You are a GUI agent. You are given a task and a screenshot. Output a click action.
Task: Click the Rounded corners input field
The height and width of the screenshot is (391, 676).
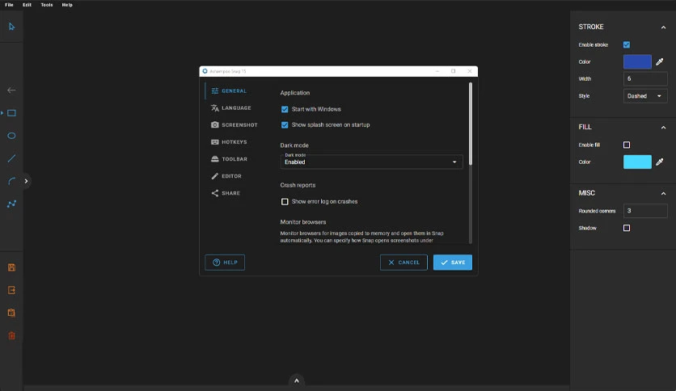[x=645, y=211]
